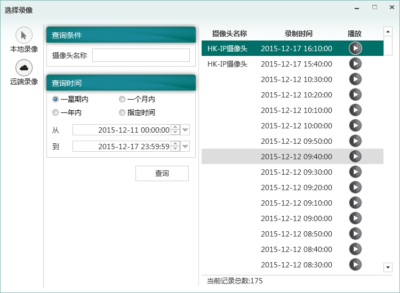
Task: Play the 2015-12-12 08:30:00 recording
Action: (x=355, y=265)
